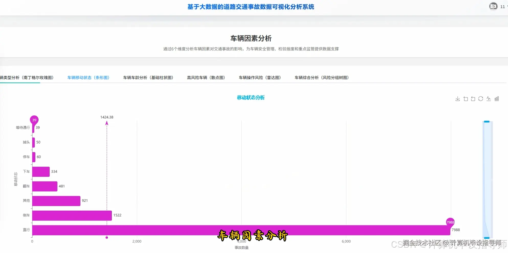The height and width of the screenshot is (253, 508).
Task: Open the user avatar menu at top right
Action: pyautogui.click(x=493, y=6)
